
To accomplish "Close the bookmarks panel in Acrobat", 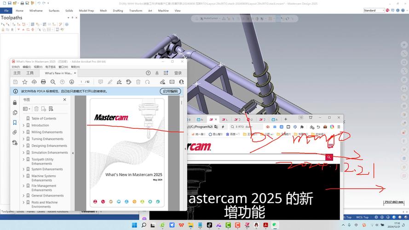I will click(x=65, y=100).
